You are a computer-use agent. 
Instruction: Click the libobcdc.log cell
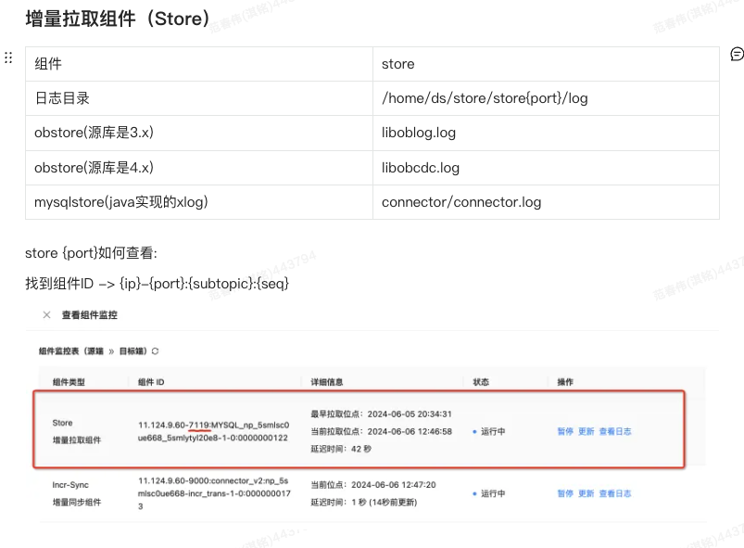[546, 168]
